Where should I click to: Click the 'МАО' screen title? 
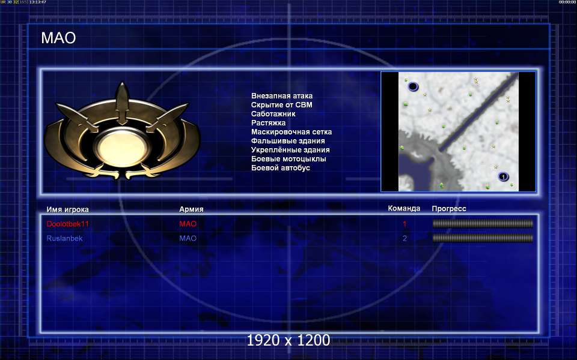pyautogui.click(x=58, y=38)
